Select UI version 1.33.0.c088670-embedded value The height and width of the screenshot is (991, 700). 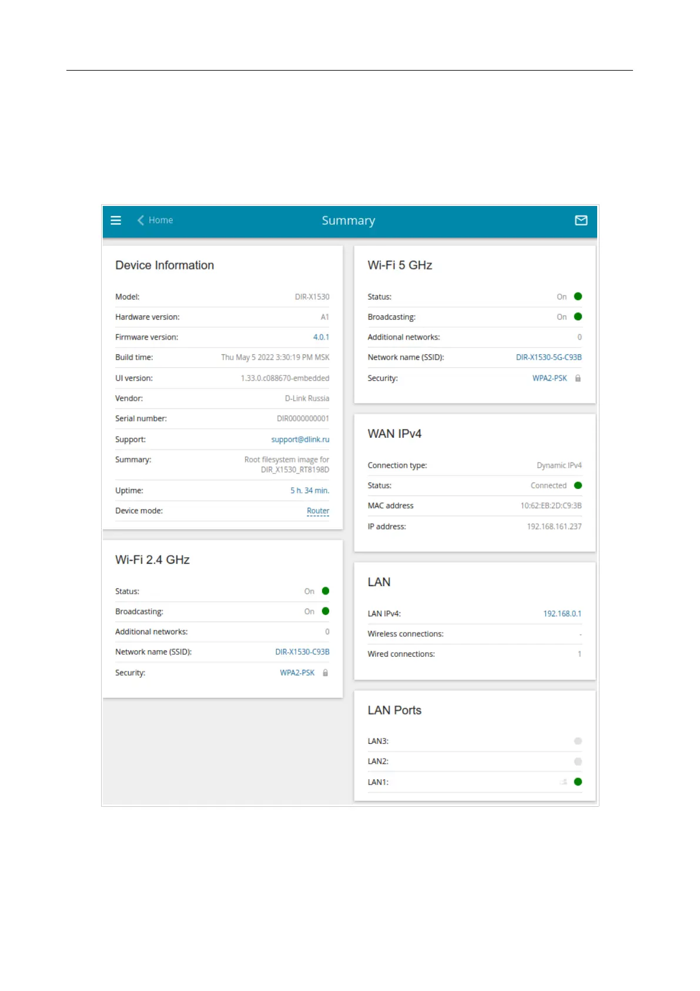[285, 378]
